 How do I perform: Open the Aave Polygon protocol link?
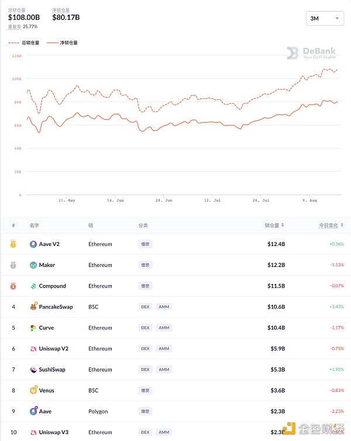tap(45, 411)
